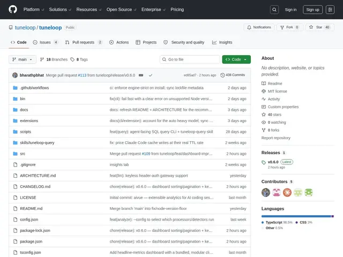Expand the Platform menu in header
The height and width of the screenshot is (257, 343).
point(34,10)
